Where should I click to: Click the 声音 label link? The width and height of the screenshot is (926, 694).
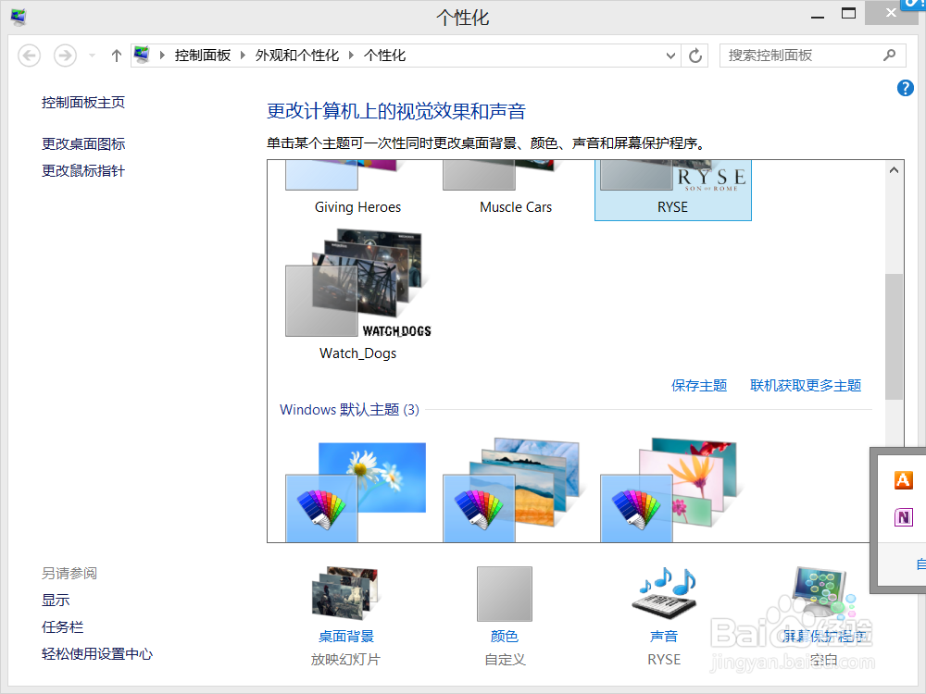664,637
